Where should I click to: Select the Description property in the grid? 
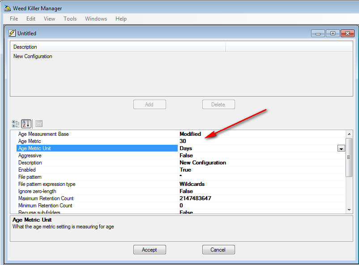(97, 163)
